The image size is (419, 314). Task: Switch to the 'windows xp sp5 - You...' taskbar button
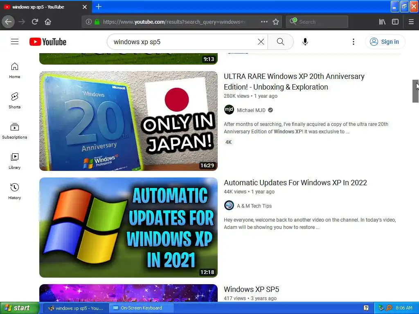tap(75, 308)
